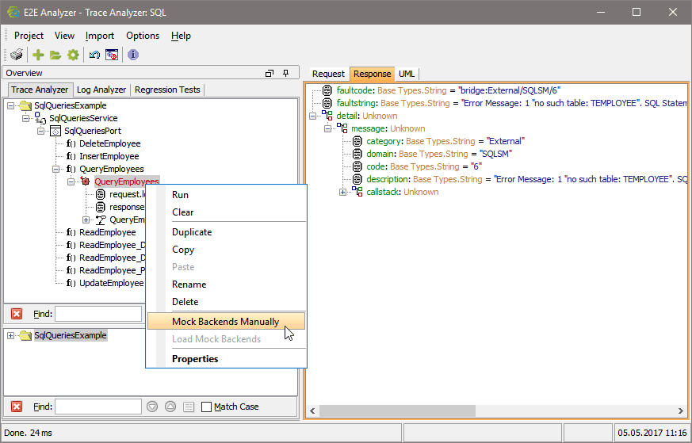Screen dimensions: 692x443
Task: Enable the Match Case checkbox
Action: [x=207, y=407]
